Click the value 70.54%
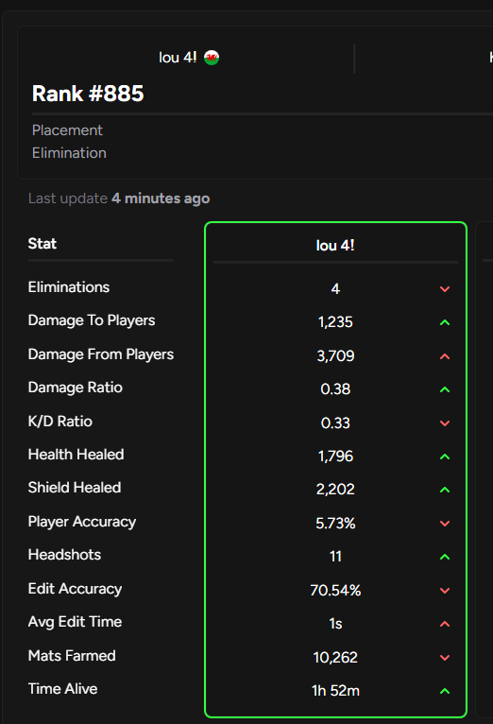Viewport: 493px width, 724px height. pos(335,590)
